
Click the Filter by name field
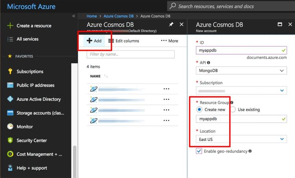[131, 54]
